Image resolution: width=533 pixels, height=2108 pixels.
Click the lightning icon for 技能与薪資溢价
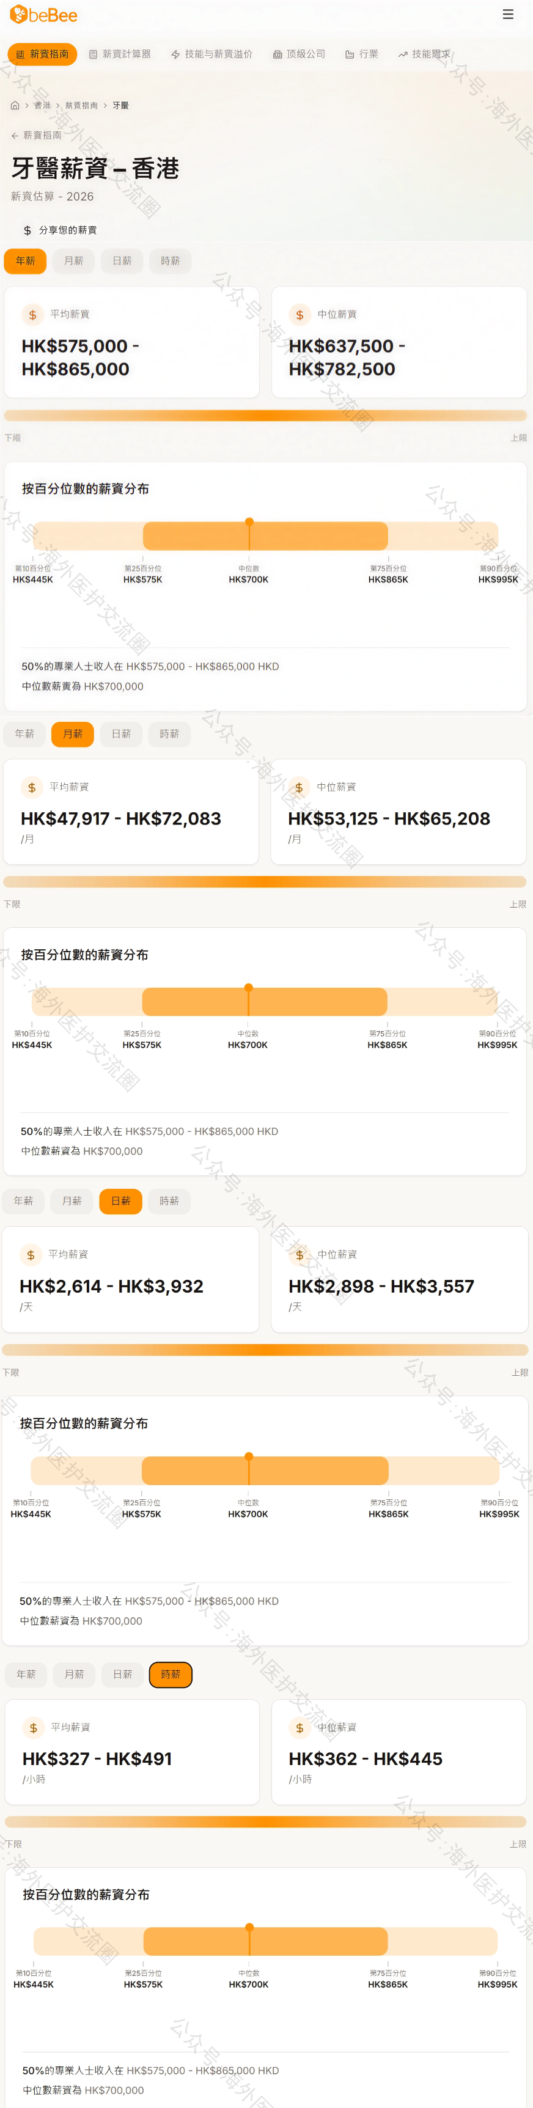click(x=175, y=55)
